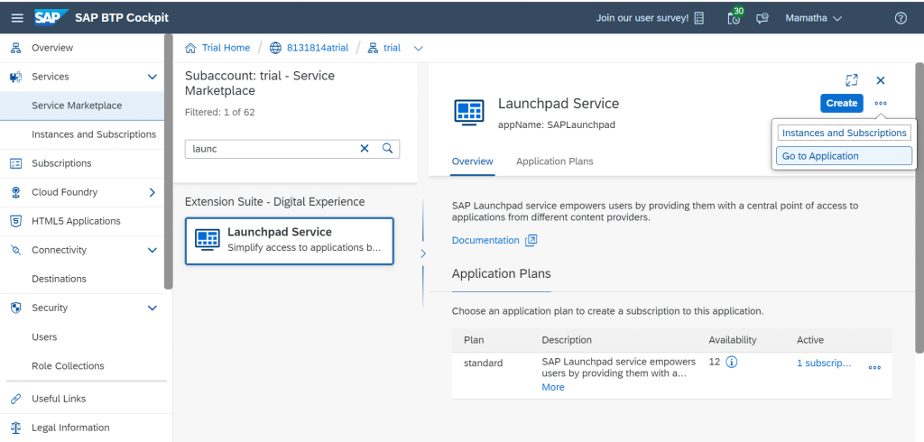The height and width of the screenshot is (442, 924).
Task: Click the Active column header
Action: tap(810, 340)
